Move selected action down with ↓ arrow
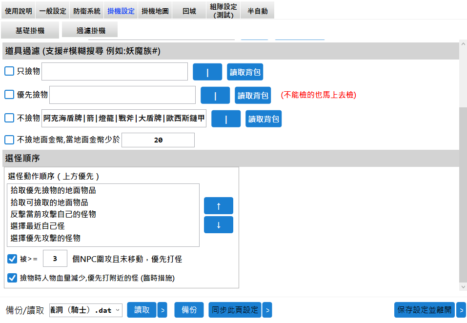Viewport: 467px width, 323px height. (x=218, y=225)
